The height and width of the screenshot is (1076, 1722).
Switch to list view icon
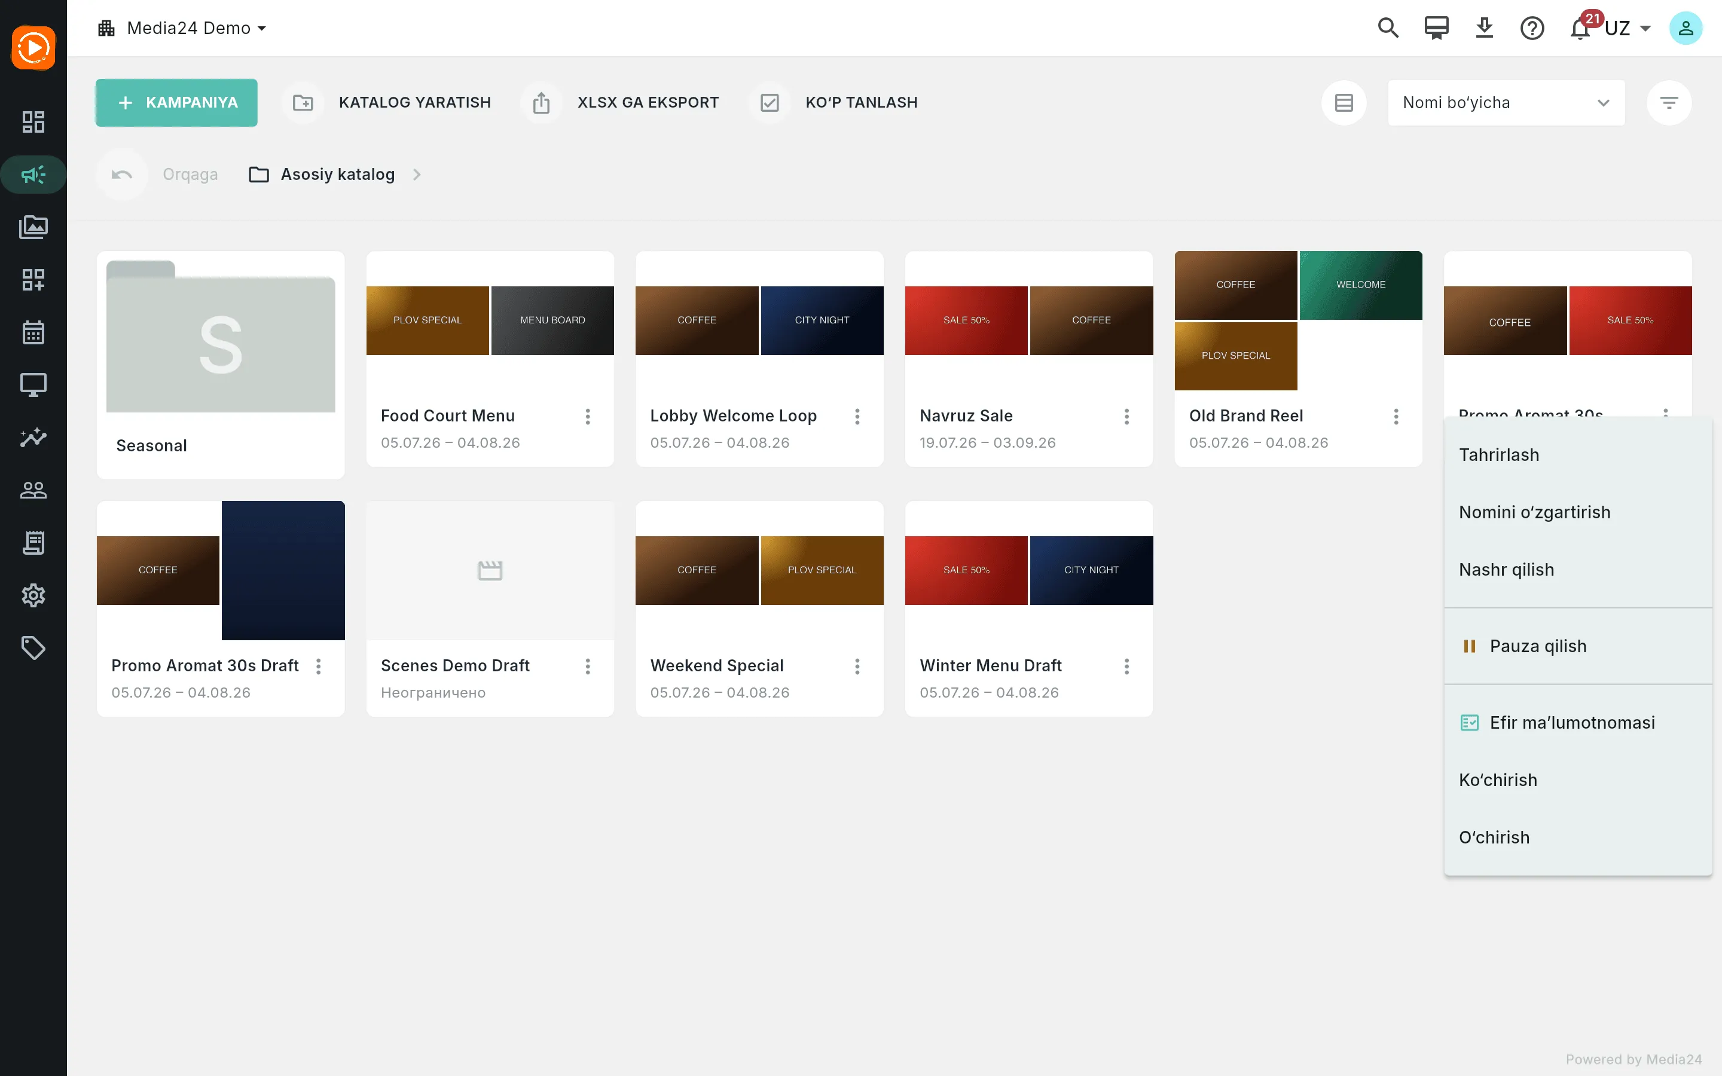(1344, 102)
